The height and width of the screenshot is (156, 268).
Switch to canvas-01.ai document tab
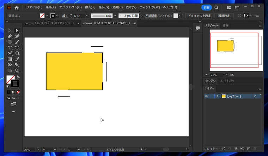[49, 23]
